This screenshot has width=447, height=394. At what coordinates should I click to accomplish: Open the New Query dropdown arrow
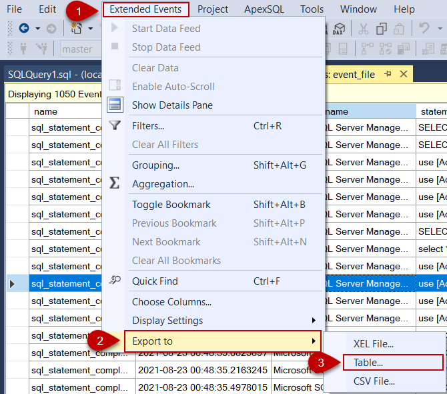point(90,29)
